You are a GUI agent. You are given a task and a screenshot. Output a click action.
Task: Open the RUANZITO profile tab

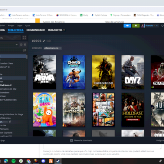point(57,30)
